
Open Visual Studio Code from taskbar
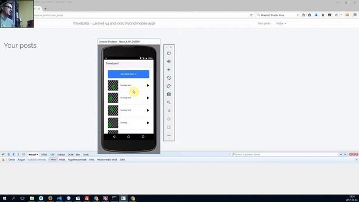59,198
